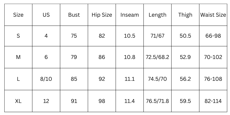The image size is (230, 115).
Task: Click the S size row label
Action: tap(18, 36)
